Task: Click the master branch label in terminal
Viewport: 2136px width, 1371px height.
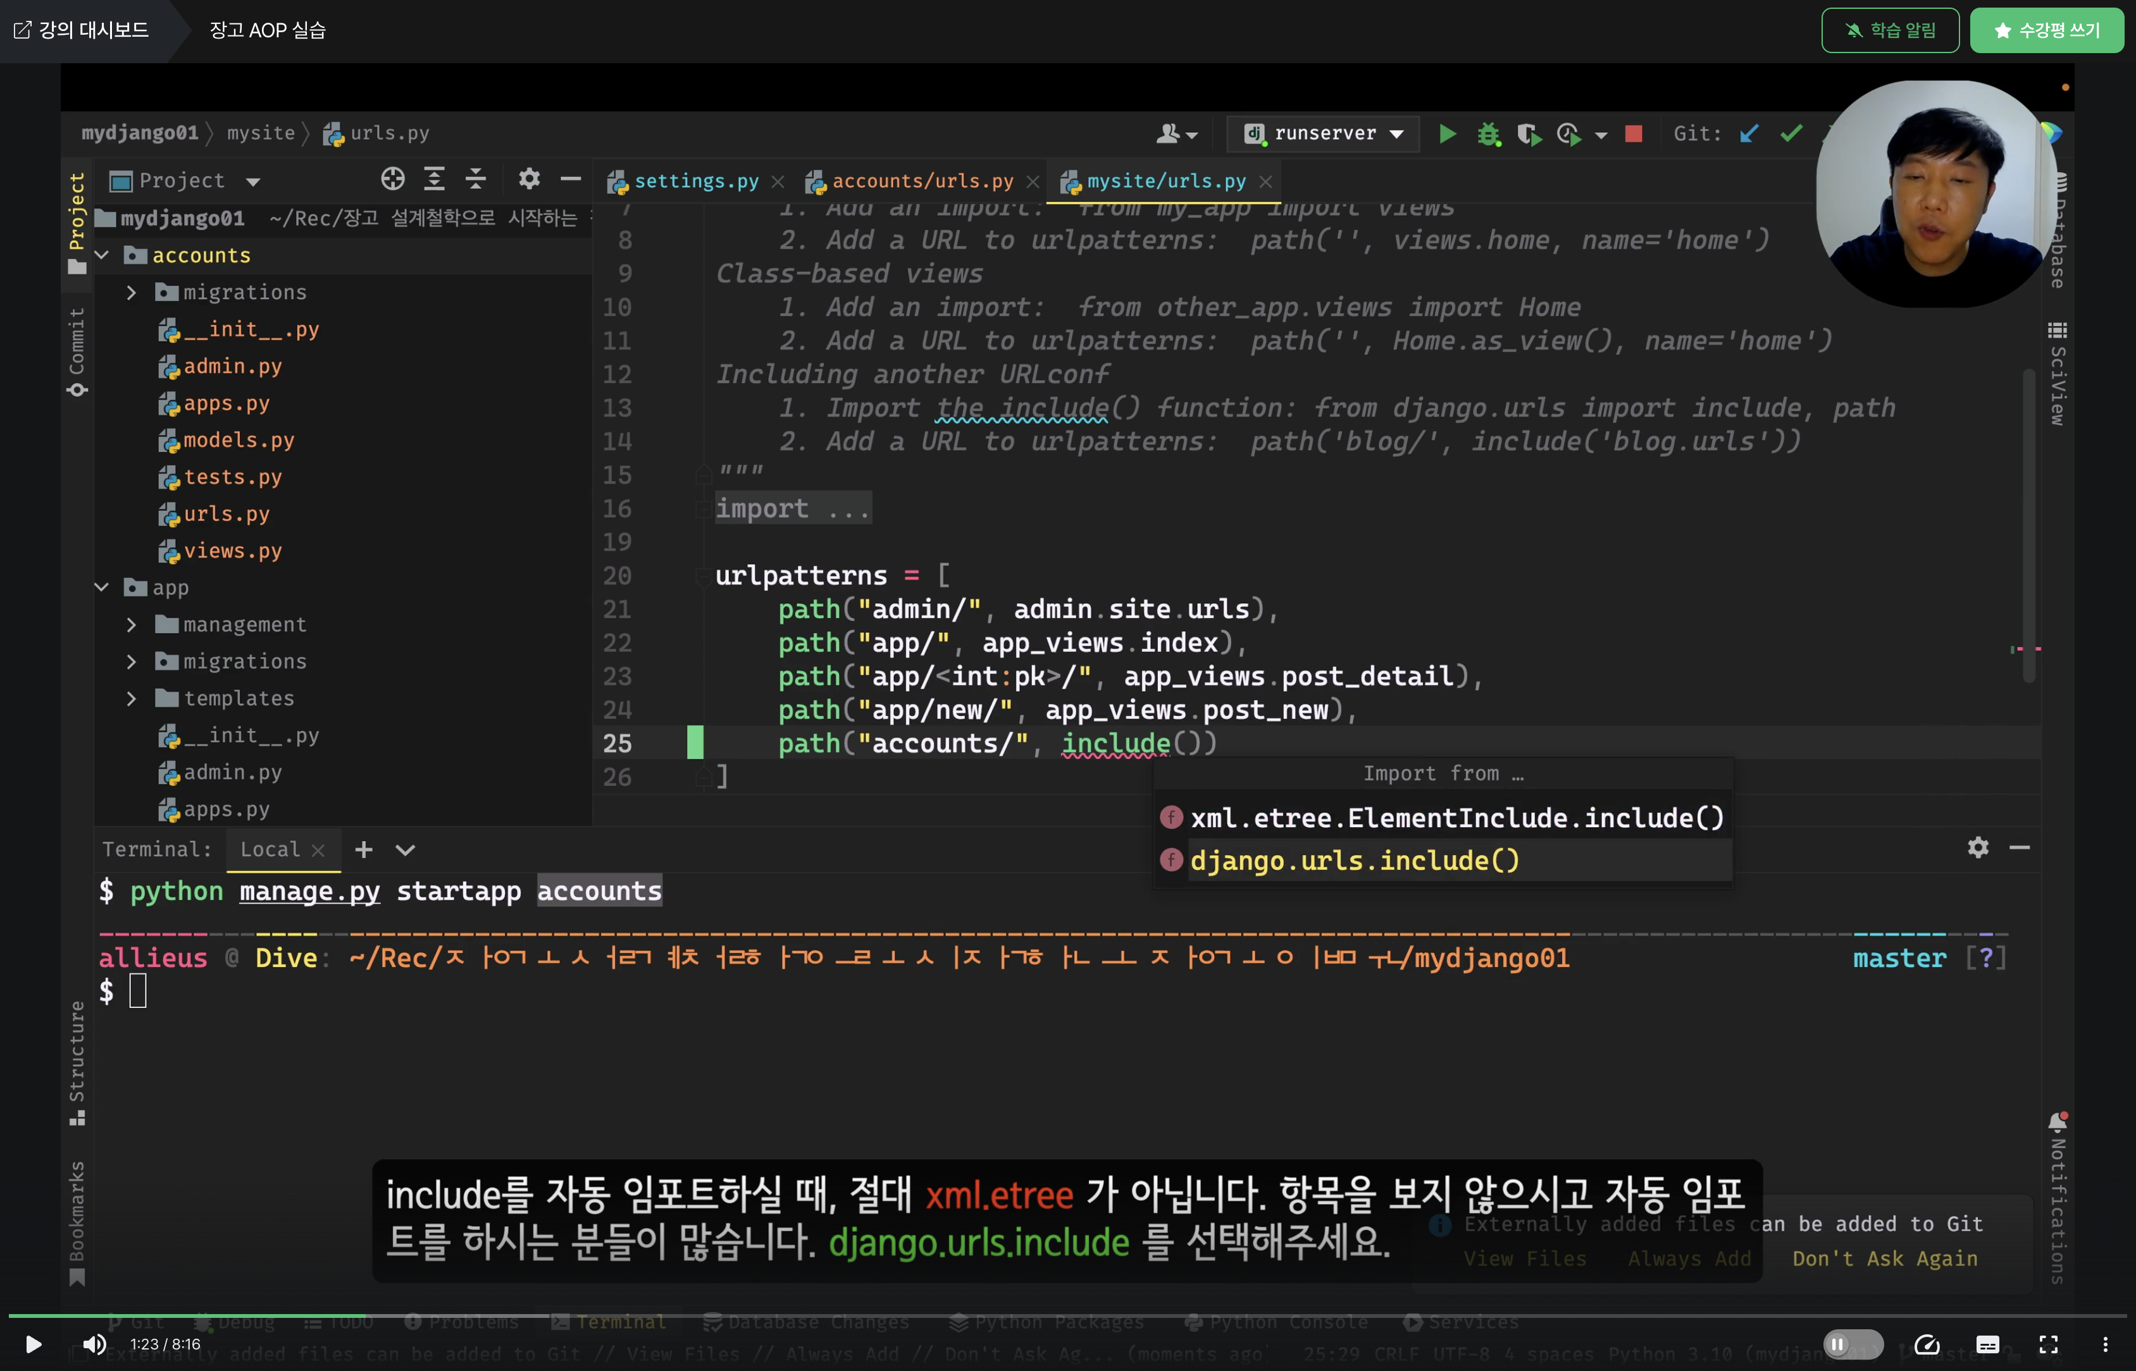Action: (x=1899, y=958)
